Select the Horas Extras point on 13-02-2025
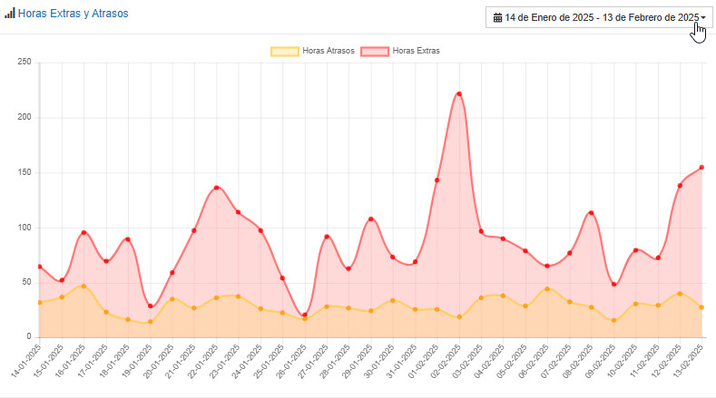Image resolution: width=716 pixels, height=398 pixels. coord(701,168)
